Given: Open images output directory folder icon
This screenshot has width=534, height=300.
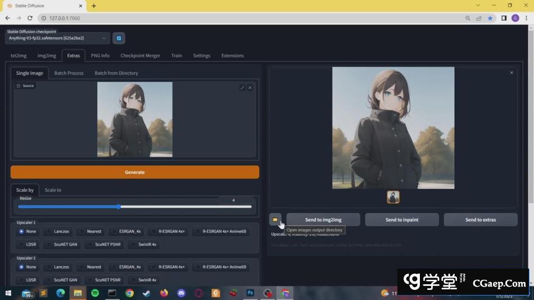Looking at the screenshot, I should tap(275, 220).
